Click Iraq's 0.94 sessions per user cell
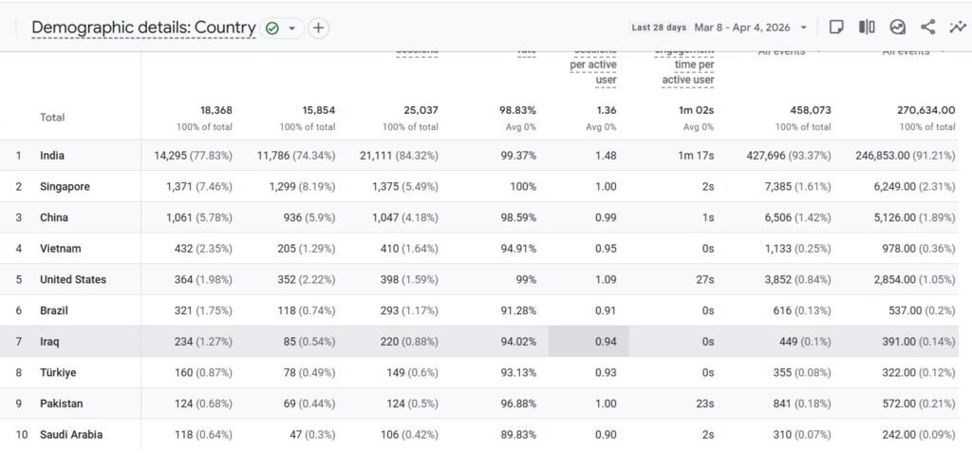This screenshot has width=972, height=470. coord(583,342)
